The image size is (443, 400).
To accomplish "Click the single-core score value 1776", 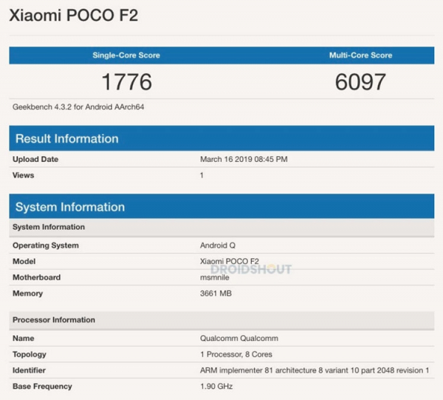I will (126, 81).
